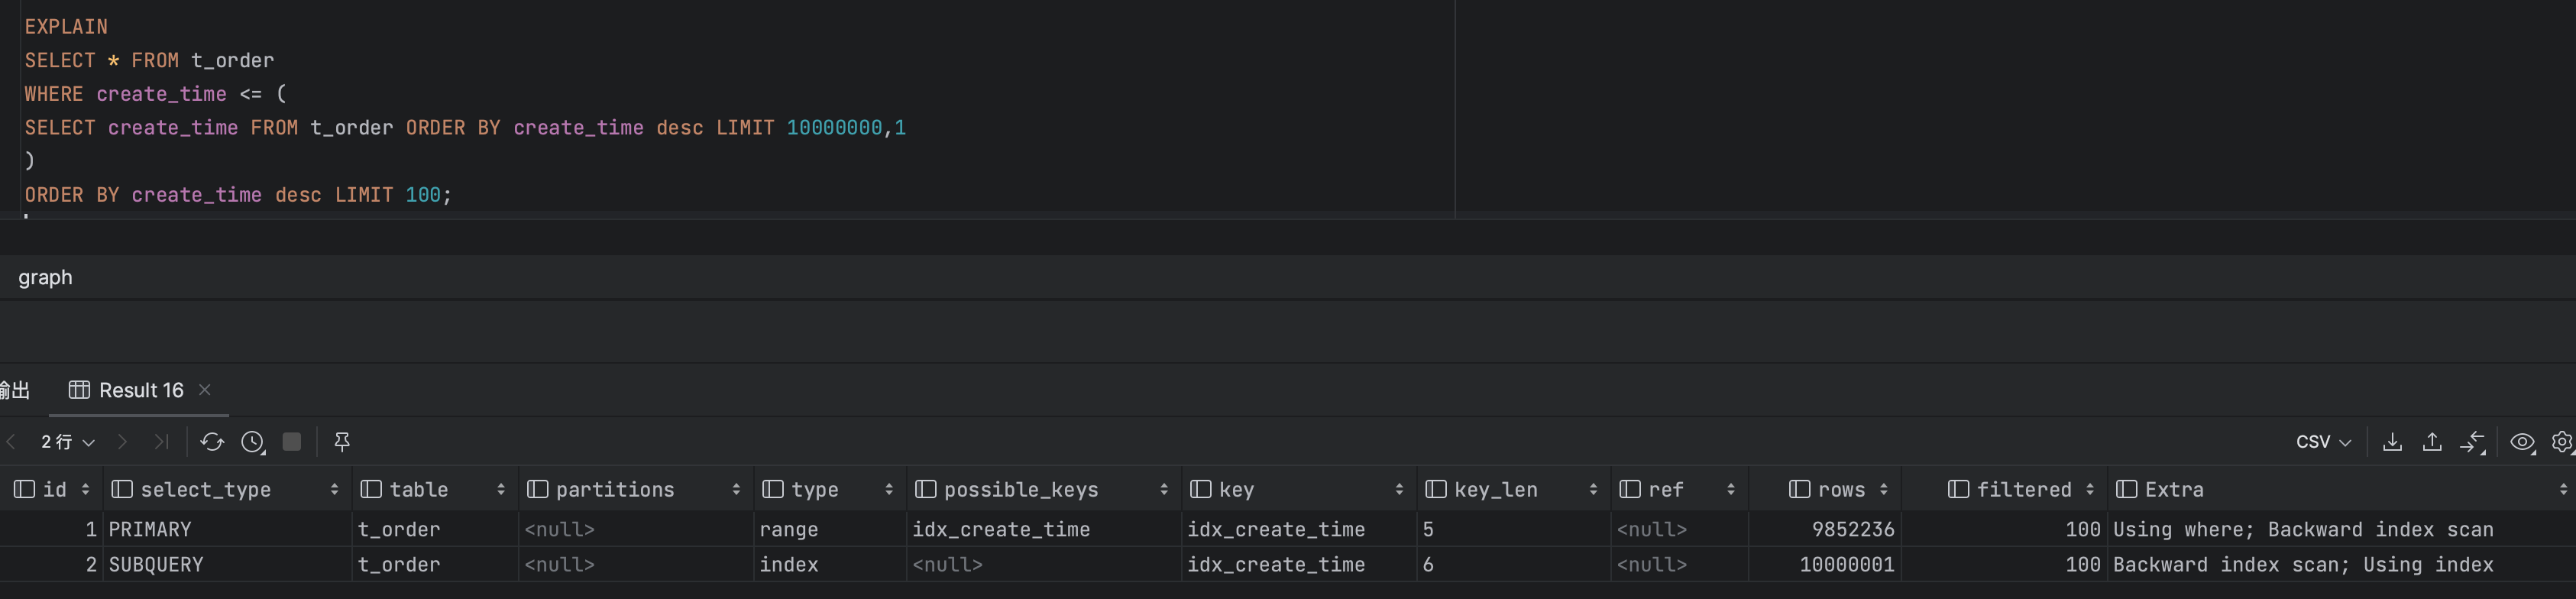The height and width of the screenshot is (599, 2576).
Task: Expand the 2 行 page size dropdown
Action: pos(67,442)
